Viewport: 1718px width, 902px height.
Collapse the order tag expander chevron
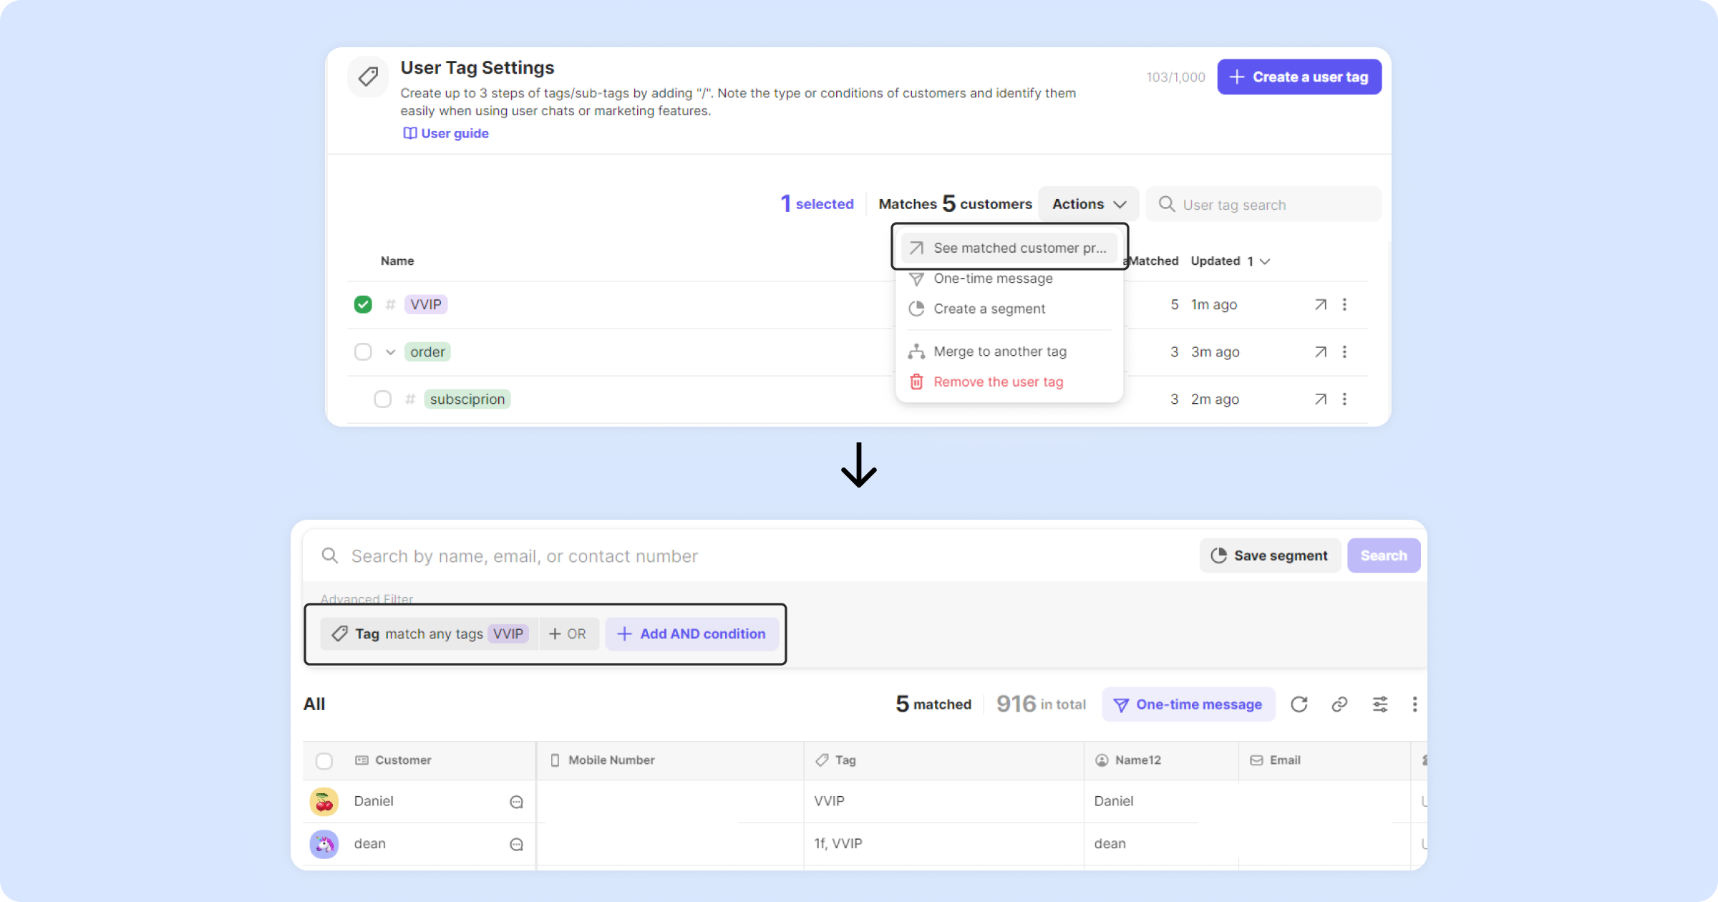coord(390,352)
